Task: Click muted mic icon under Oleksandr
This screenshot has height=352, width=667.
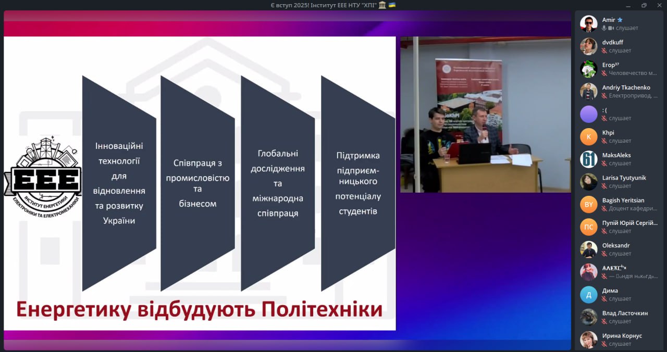Action: tap(604, 254)
